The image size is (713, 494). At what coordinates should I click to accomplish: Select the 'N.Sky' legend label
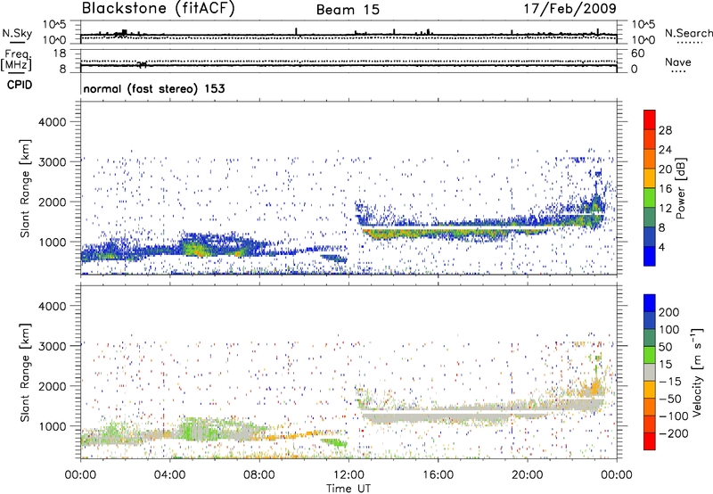[x=17, y=33]
